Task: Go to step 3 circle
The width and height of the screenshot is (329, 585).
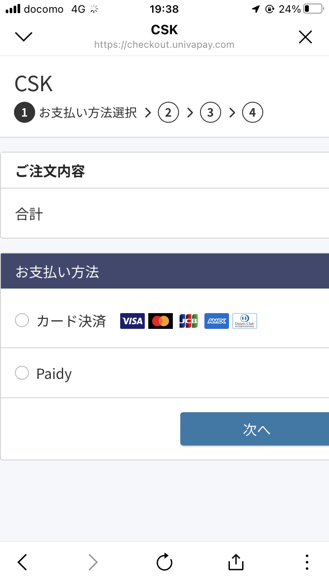Action: [211, 113]
